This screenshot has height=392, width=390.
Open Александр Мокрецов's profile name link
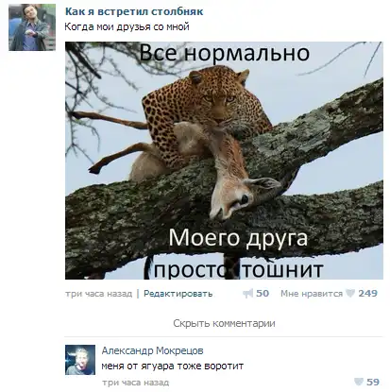pos(152,350)
